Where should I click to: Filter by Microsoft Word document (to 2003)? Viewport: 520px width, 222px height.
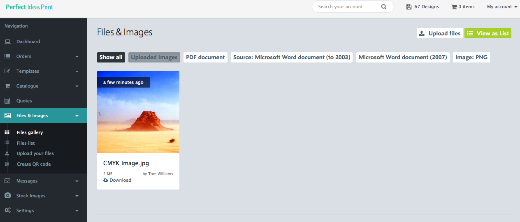(292, 57)
